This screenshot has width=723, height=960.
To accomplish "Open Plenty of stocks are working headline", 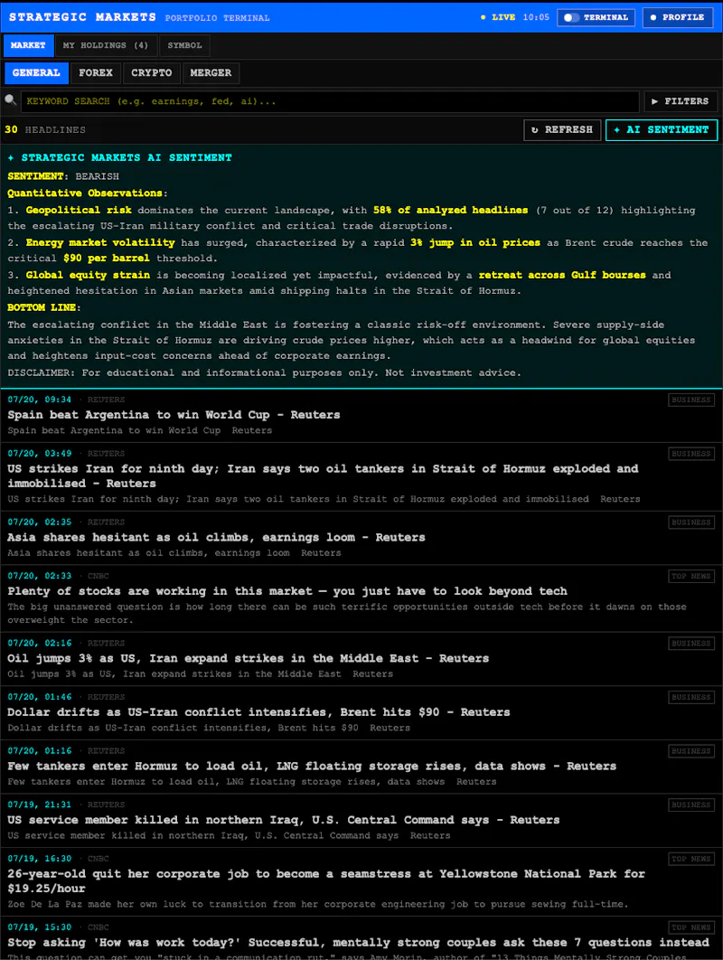I will [287, 591].
